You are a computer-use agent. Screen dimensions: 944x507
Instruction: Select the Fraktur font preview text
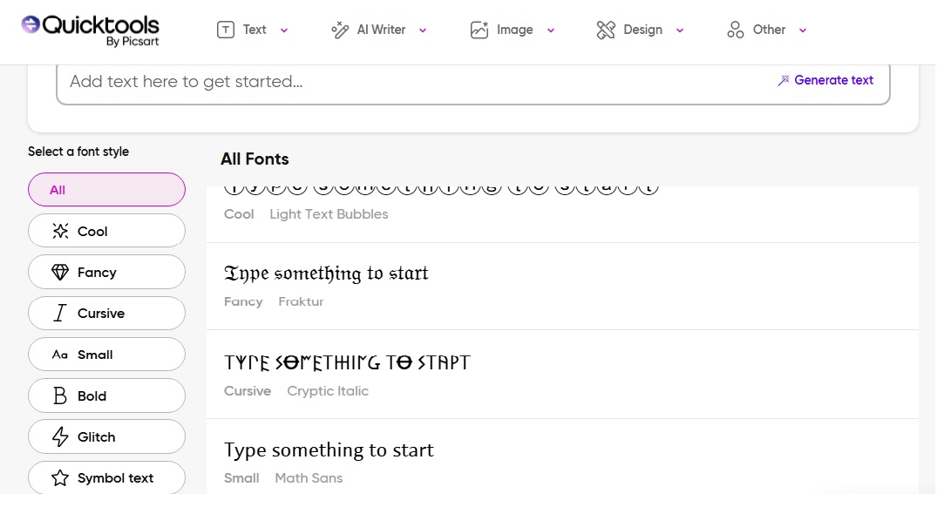tap(326, 274)
